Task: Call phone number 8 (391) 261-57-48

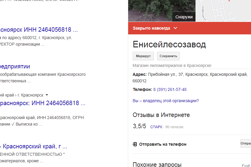Action: 170,89
